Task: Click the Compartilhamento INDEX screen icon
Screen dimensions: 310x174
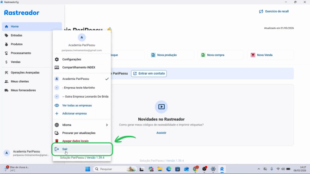Action: tap(57, 67)
